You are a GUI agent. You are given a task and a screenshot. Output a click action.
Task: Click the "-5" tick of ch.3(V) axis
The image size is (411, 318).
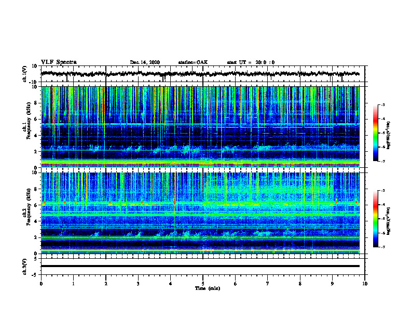coord(35,275)
